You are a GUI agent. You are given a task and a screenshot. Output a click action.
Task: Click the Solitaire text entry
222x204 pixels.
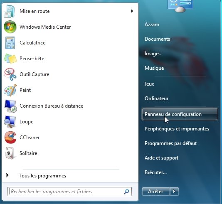[28, 153]
